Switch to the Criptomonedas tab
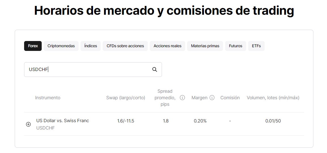The width and height of the screenshot is (327, 153). pyautogui.click(x=61, y=46)
